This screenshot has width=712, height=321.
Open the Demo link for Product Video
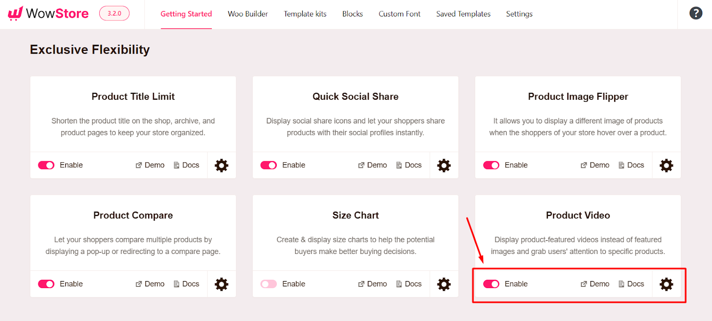(599, 284)
